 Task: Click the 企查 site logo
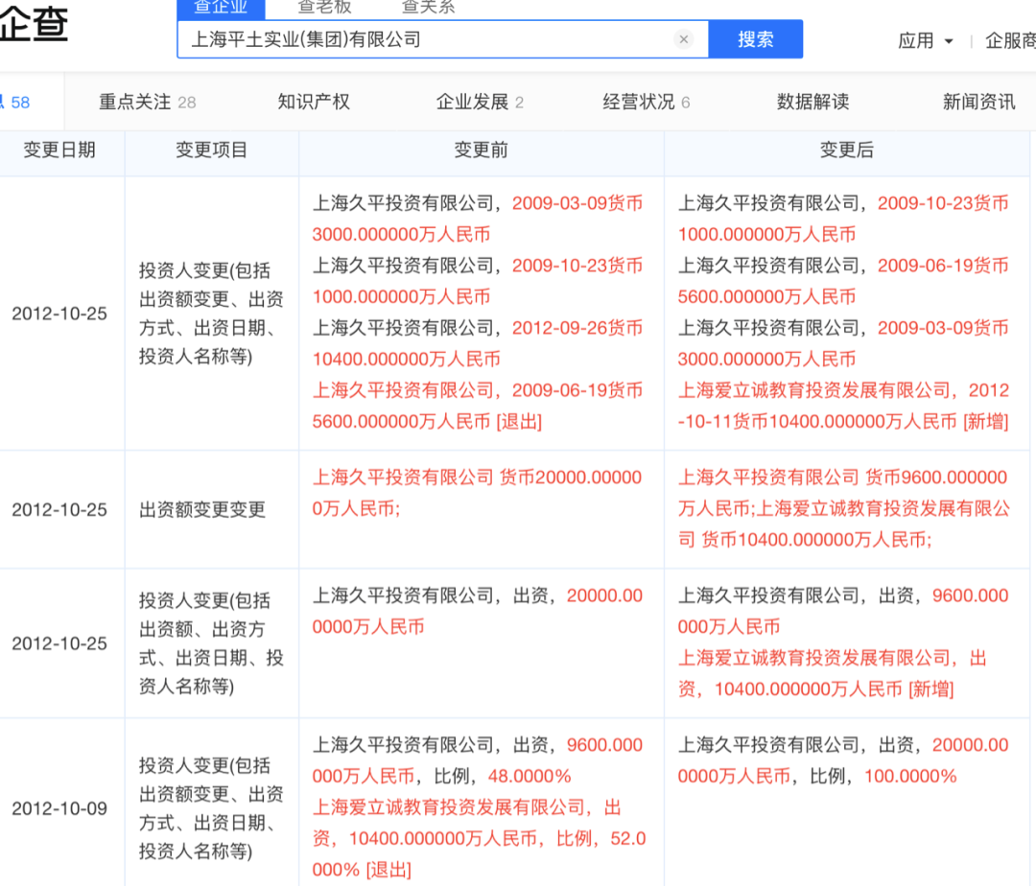[x=33, y=24]
